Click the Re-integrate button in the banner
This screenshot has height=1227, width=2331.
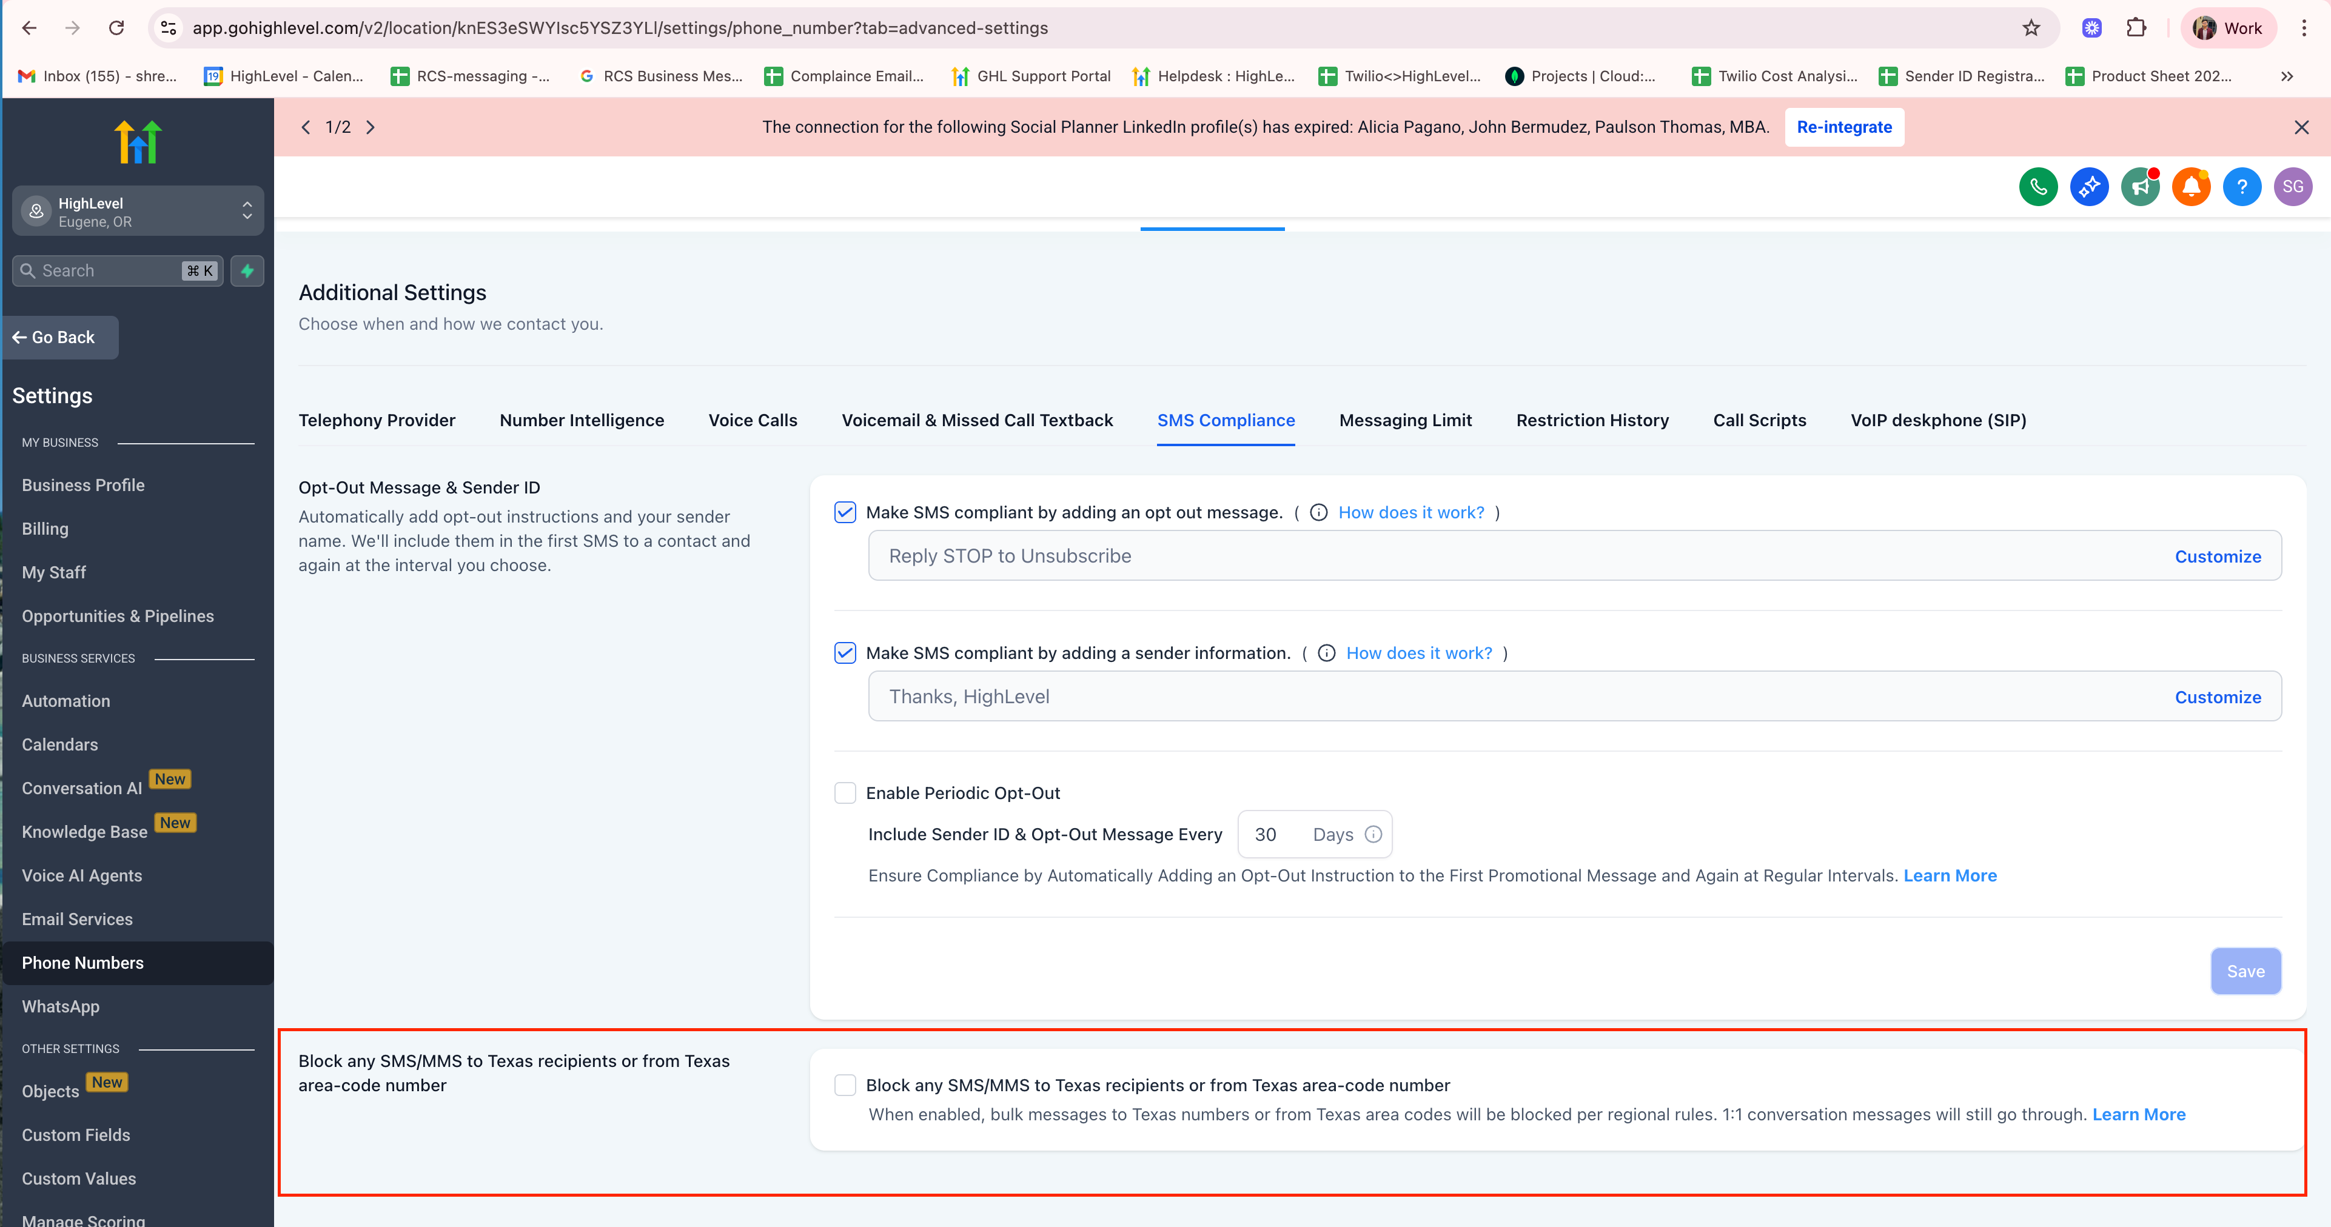pyautogui.click(x=1843, y=127)
